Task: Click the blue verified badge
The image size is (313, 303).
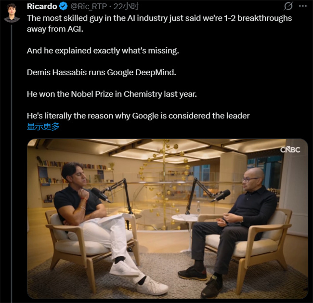Action: pos(63,7)
